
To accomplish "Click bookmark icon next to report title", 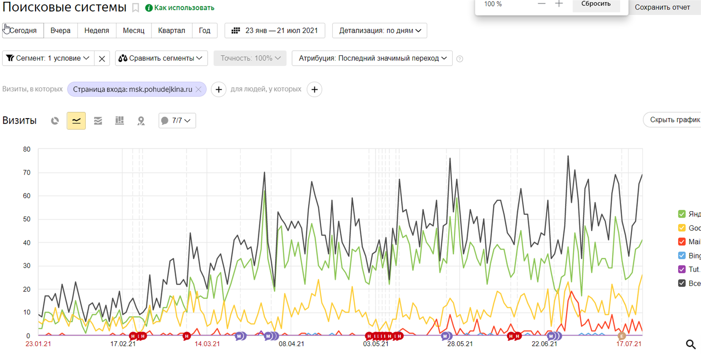I will (136, 8).
